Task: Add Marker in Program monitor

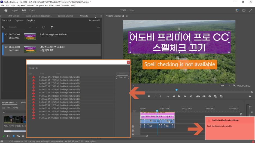Action: [149, 96]
